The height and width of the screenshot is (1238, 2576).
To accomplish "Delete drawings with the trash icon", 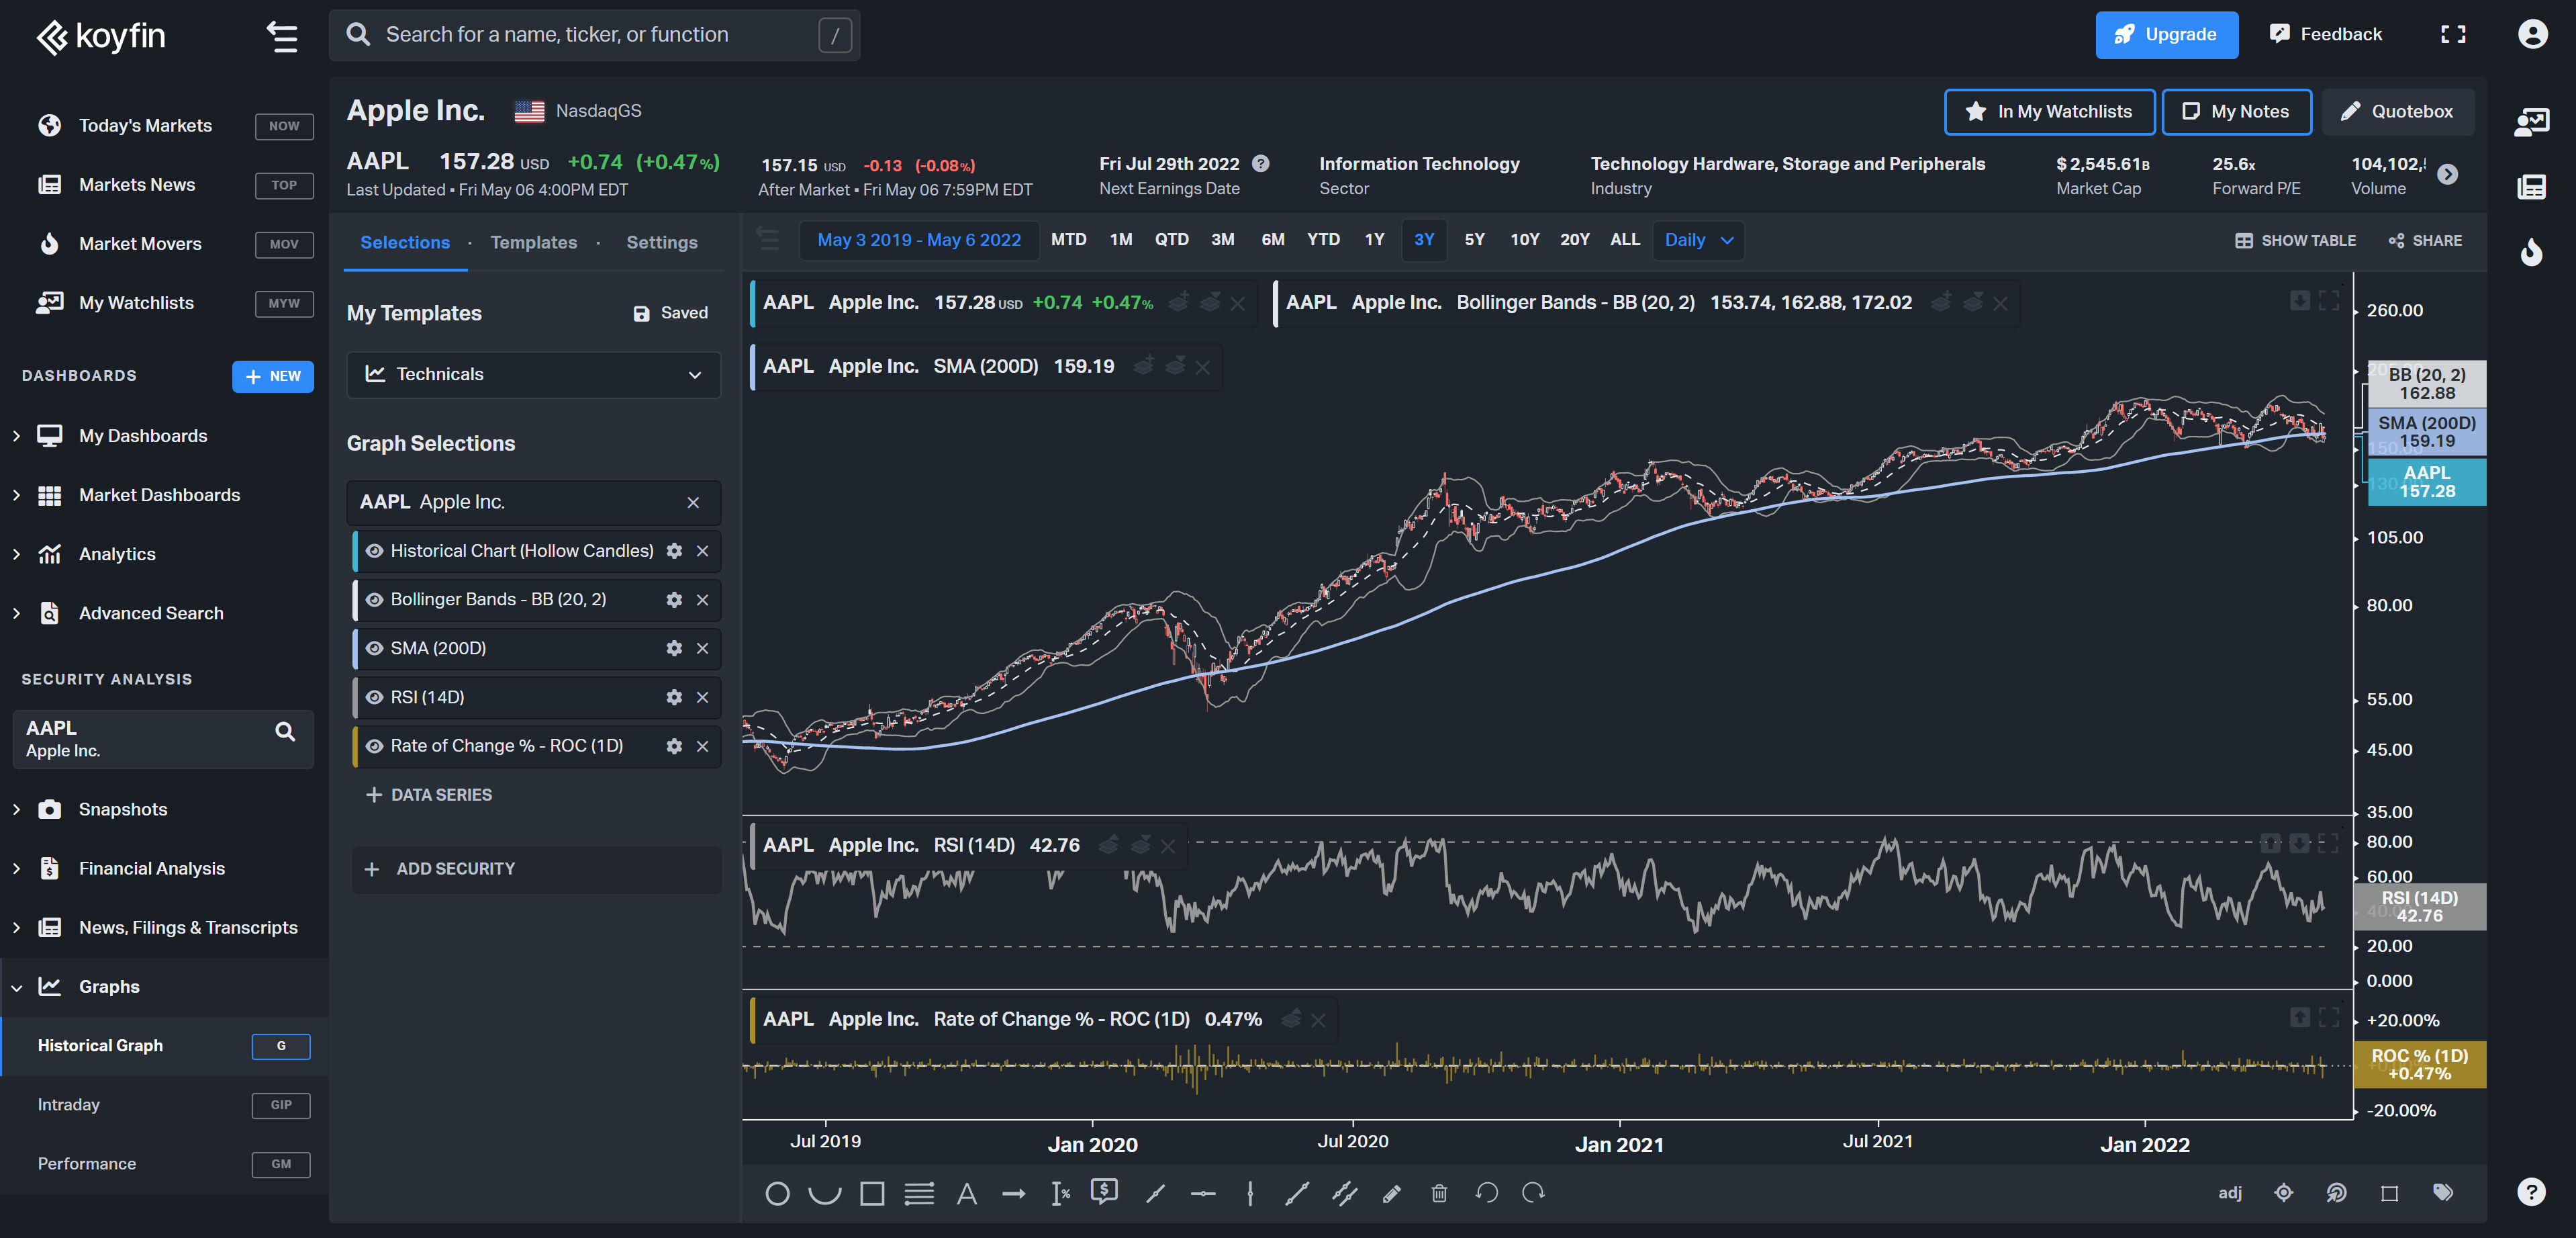I will (x=1439, y=1193).
